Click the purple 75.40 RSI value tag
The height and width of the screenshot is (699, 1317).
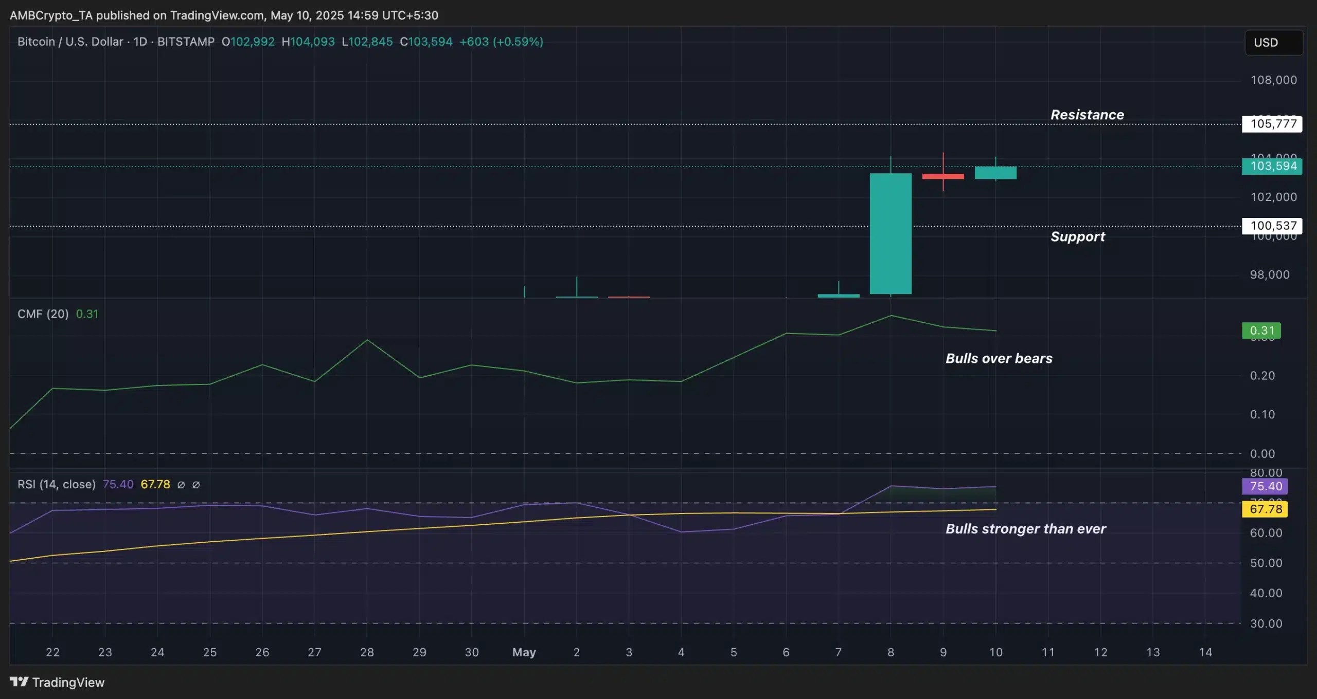1265,486
